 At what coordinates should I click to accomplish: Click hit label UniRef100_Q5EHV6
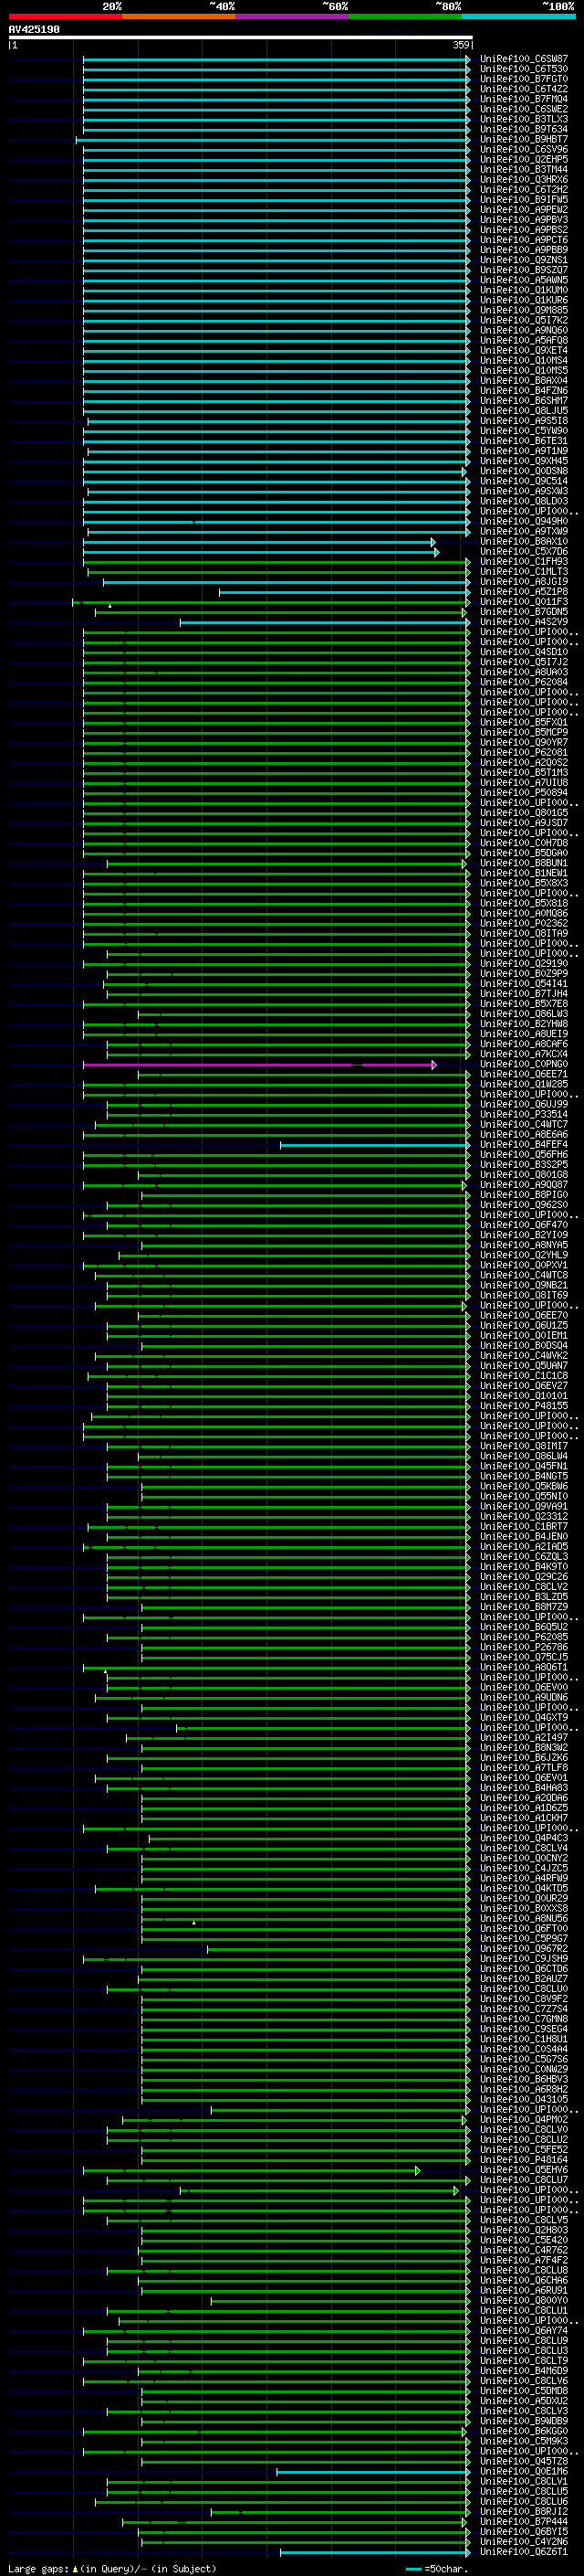point(523,2170)
